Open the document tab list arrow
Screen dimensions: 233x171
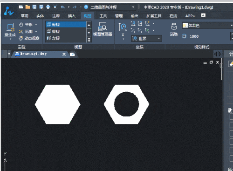(9, 54)
